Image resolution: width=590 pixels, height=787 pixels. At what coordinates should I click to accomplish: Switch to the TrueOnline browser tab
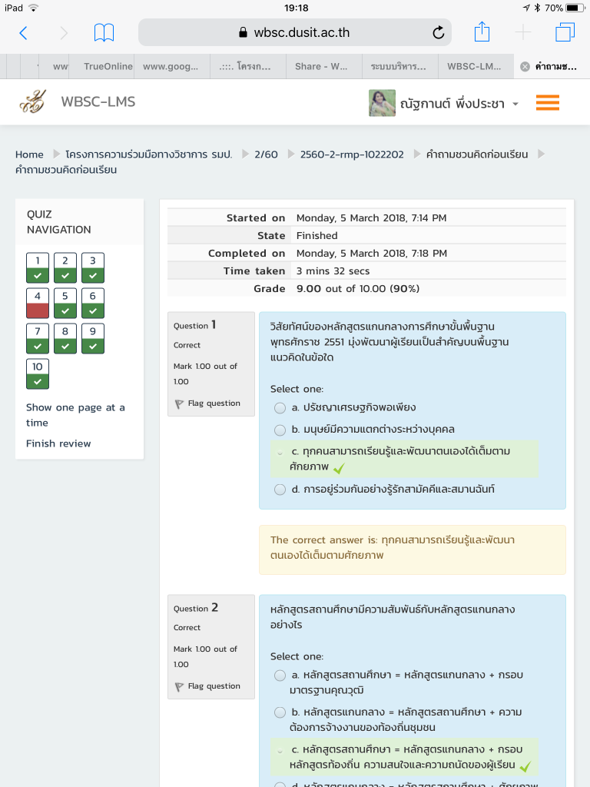coord(108,66)
